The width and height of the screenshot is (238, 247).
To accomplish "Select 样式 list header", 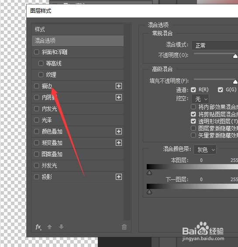I will point(78,30).
